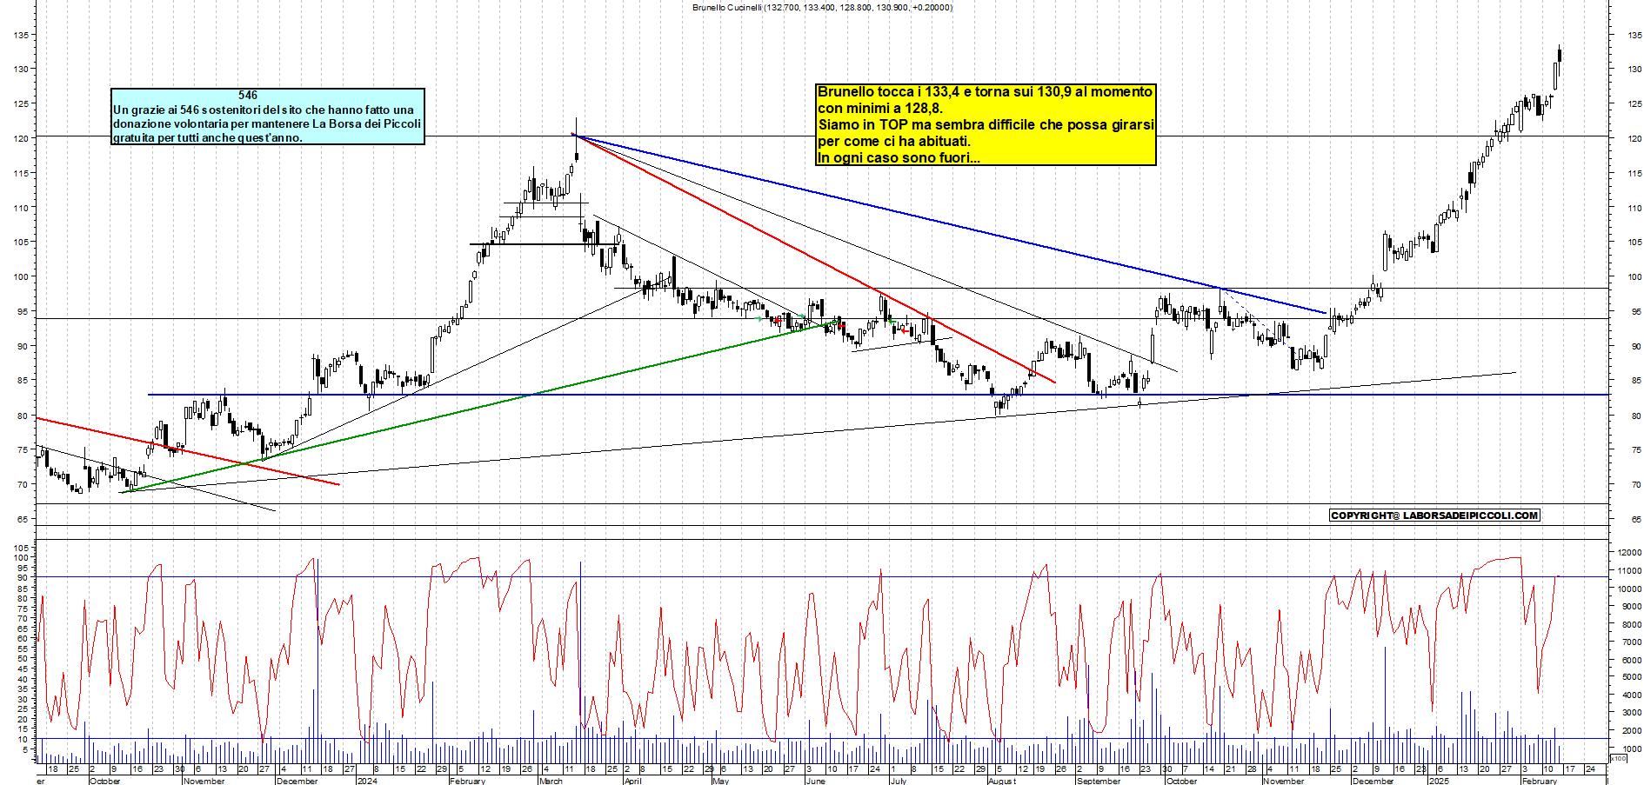The height and width of the screenshot is (785, 1644).
Task: Click the "September" month label on time axis
Action: [1099, 781]
